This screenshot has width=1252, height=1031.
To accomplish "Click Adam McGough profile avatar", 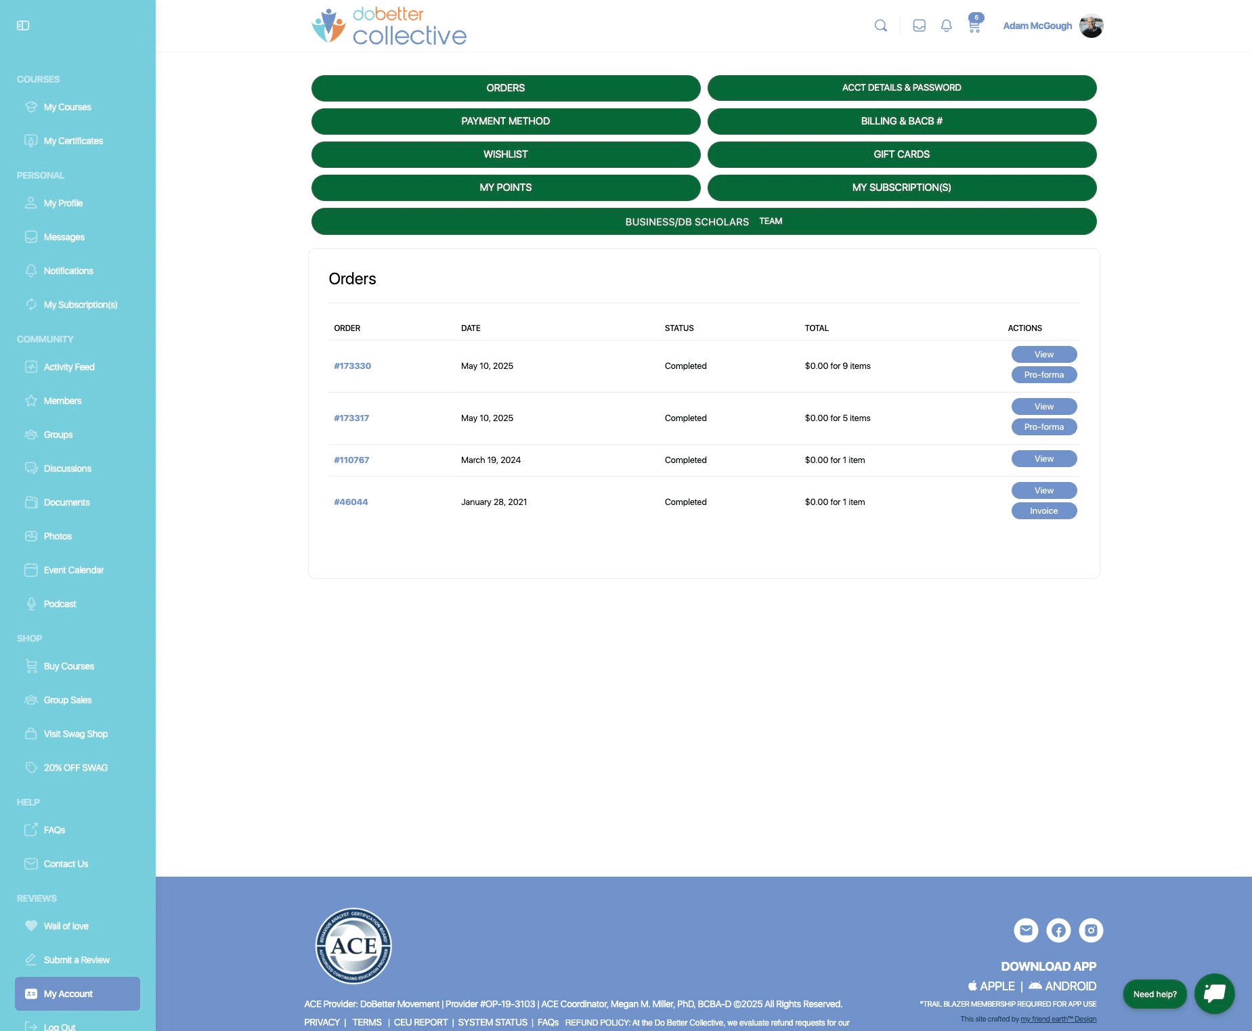I will (x=1091, y=26).
